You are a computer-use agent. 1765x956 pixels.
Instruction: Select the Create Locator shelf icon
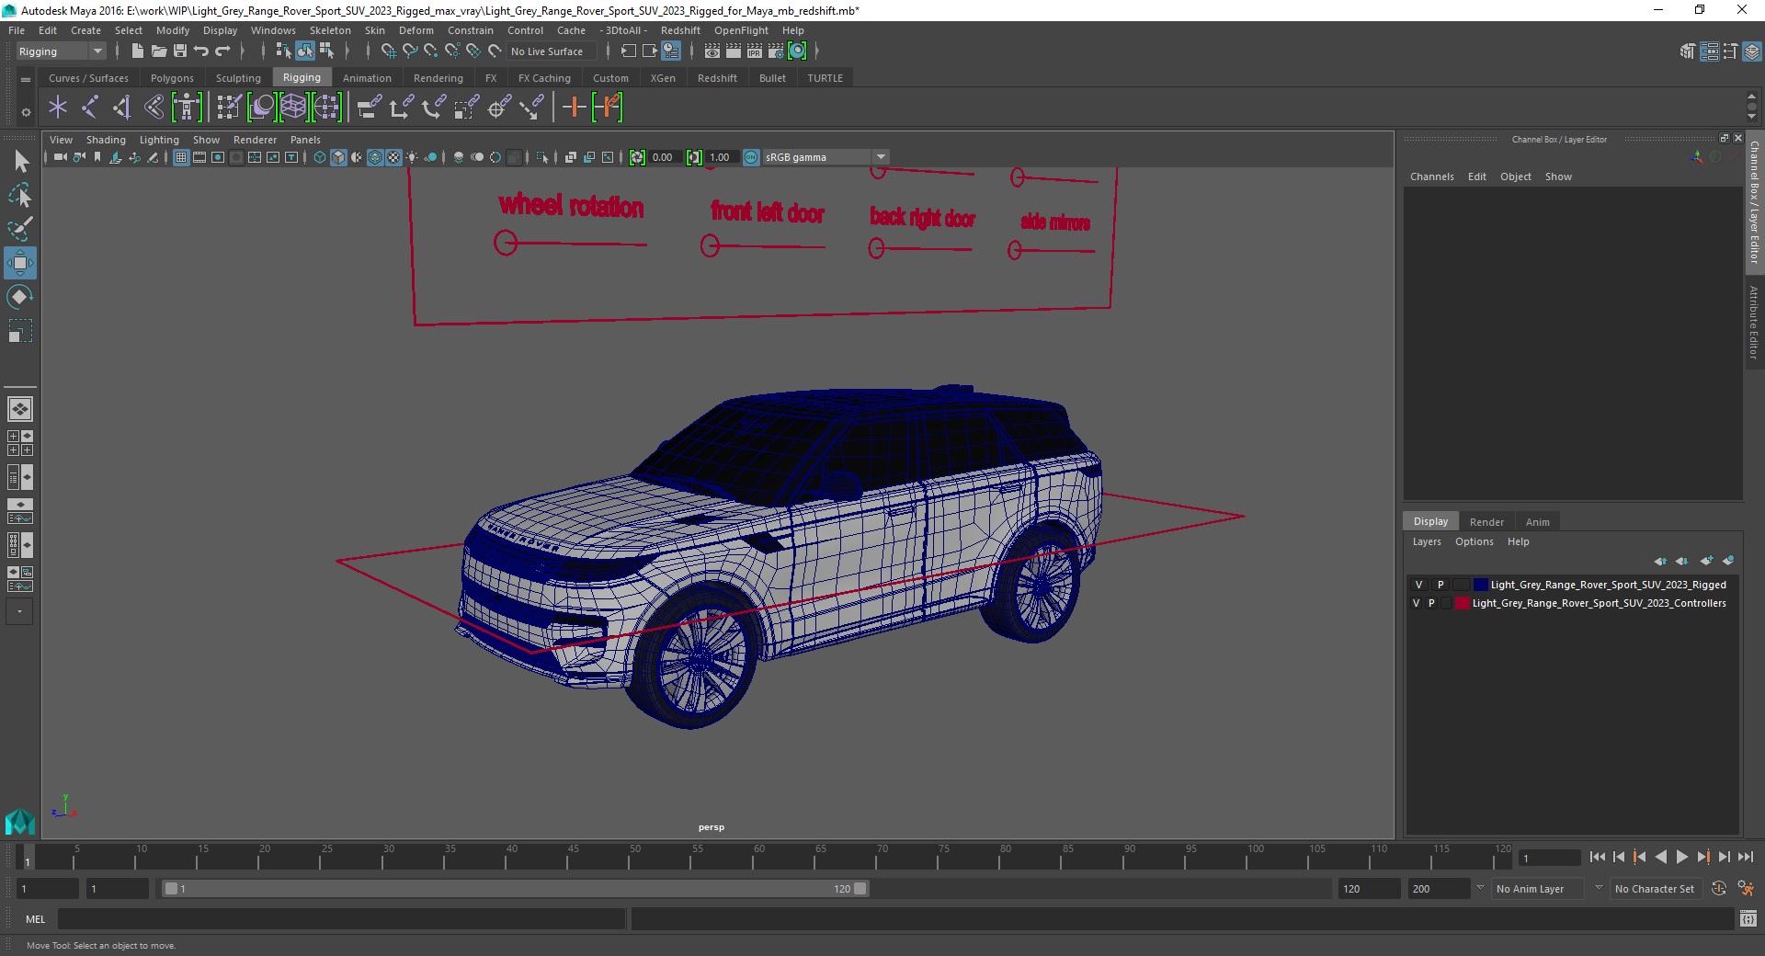coord(58,108)
